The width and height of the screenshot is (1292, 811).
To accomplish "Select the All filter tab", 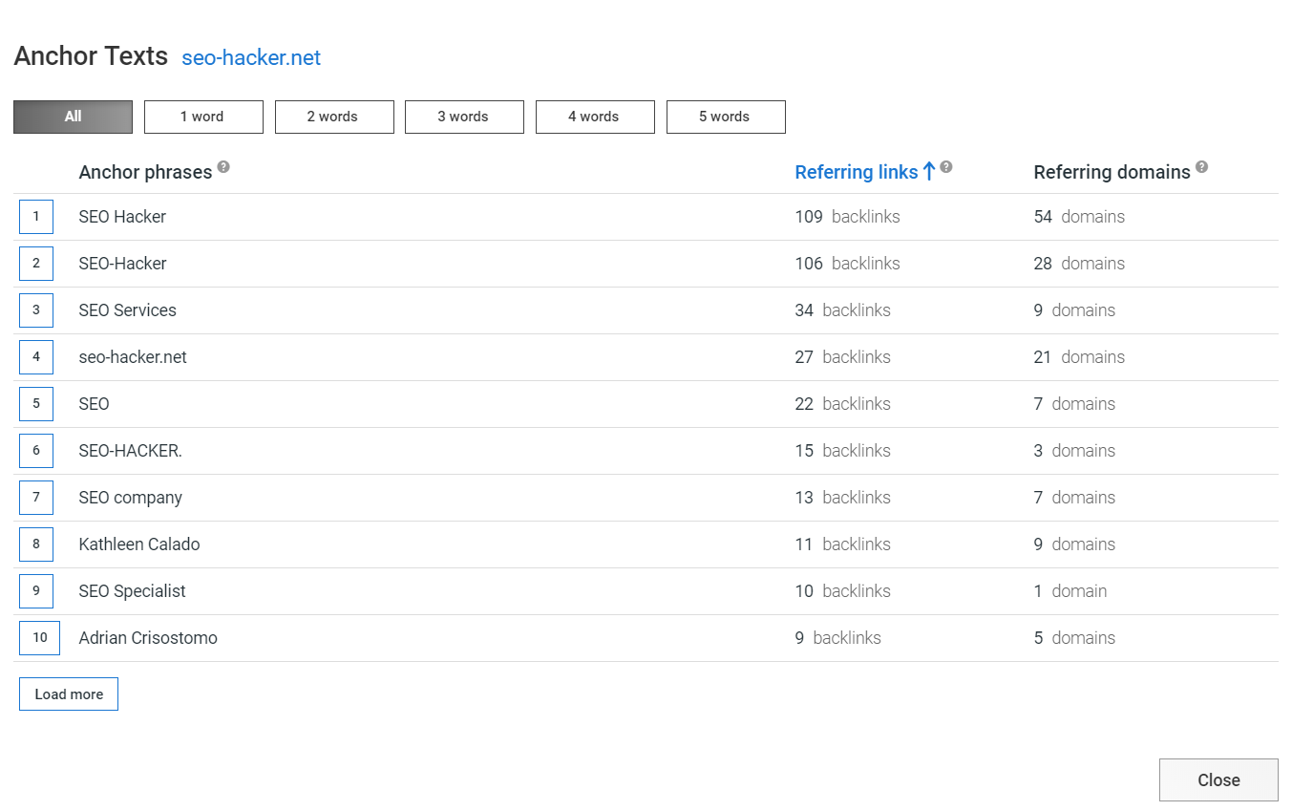I will (x=73, y=117).
